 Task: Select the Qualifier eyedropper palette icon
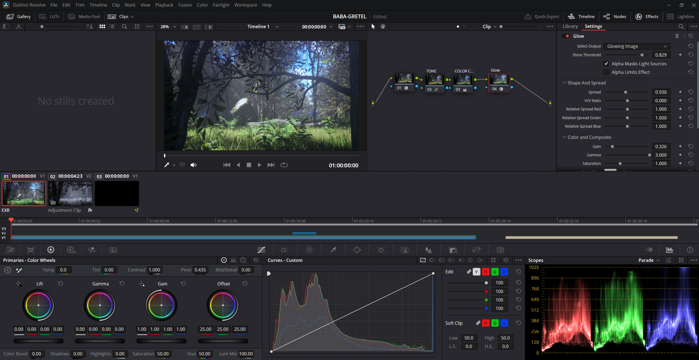(x=333, y=250)
